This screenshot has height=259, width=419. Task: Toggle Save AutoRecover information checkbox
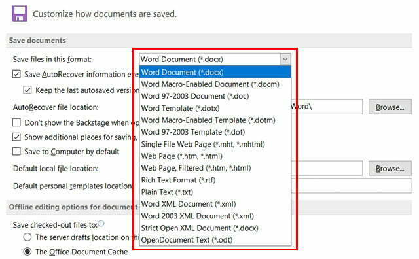(x=16, y=74)
